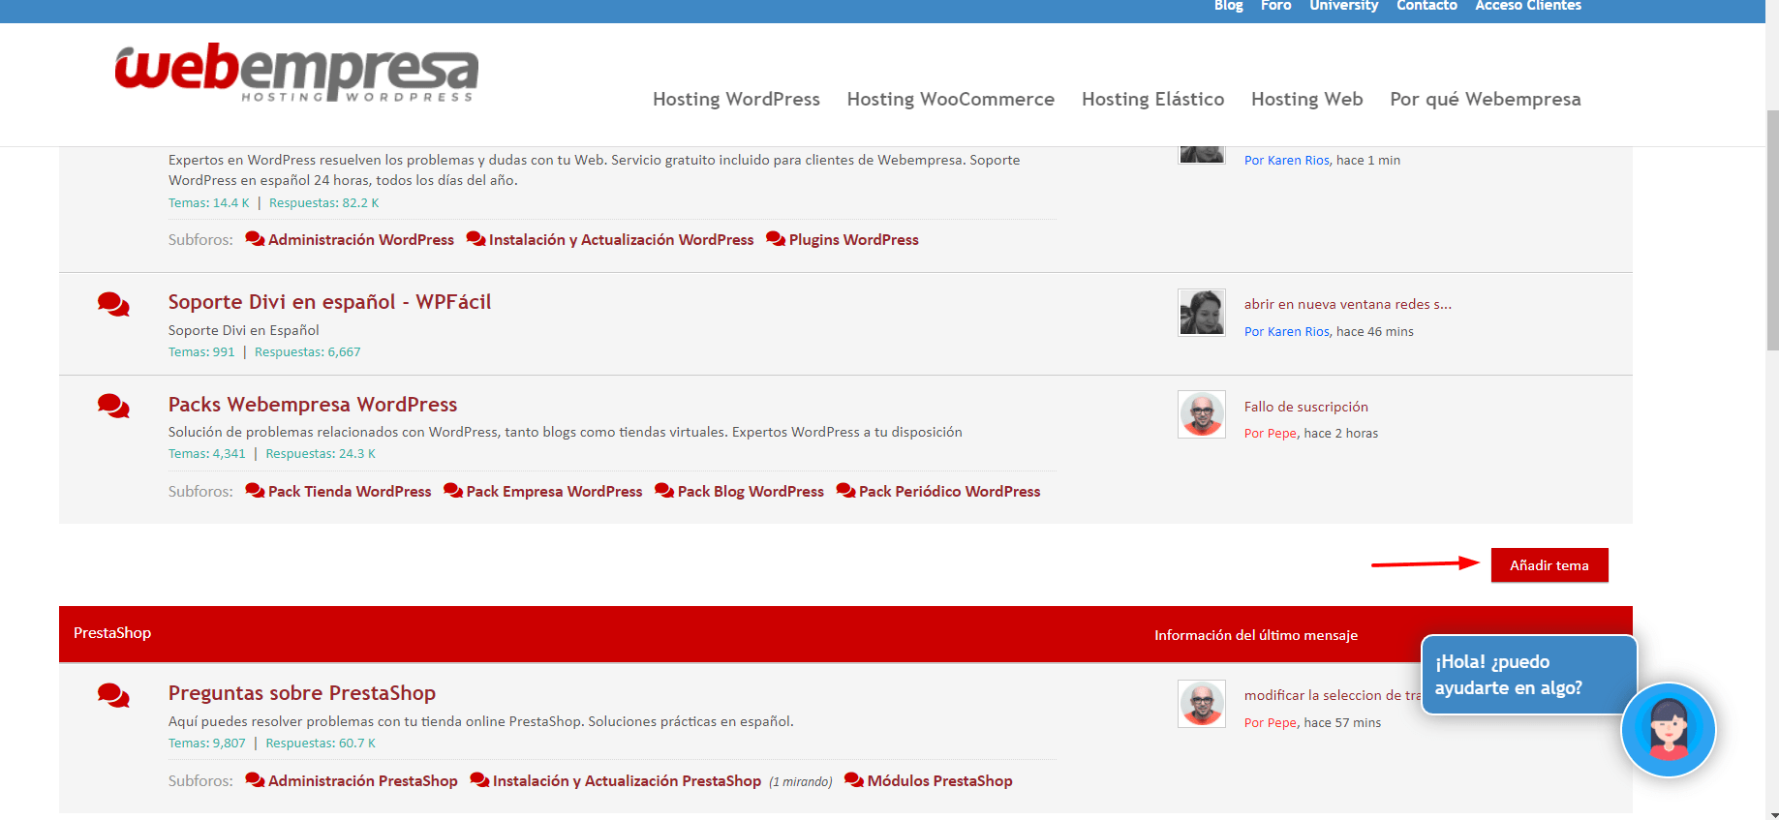1779x820 pixels.
Task: Click 'Respuestas: 24.3 K' under Packs Webempresa
Action: (321, 454)
